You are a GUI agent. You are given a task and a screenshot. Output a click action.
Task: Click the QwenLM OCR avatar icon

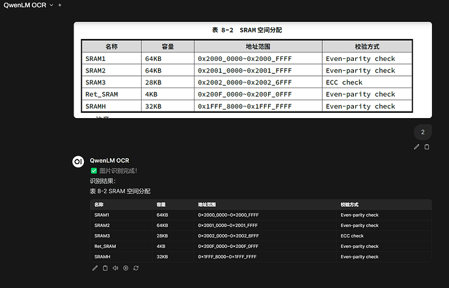click(x=78, y=162)
